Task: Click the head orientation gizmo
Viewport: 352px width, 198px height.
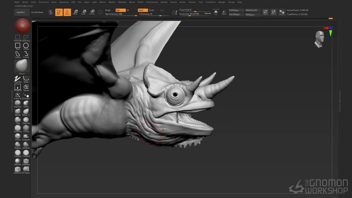Action: pyautogui.click(x=320, y=39)
